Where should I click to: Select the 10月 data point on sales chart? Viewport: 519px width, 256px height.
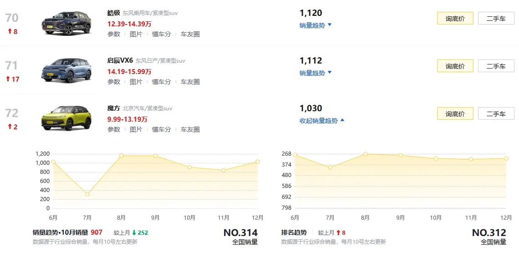click(189, 167)
